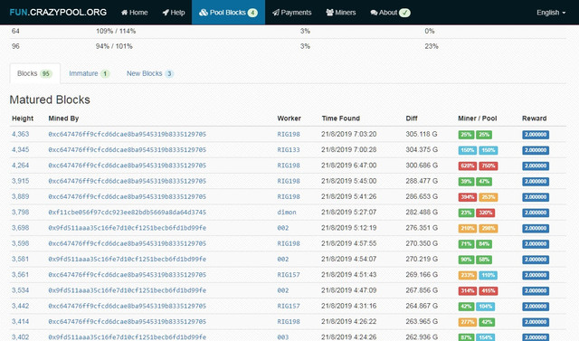
Task: Click the 94% / 101% stats cell
Action: pos(114,46)
